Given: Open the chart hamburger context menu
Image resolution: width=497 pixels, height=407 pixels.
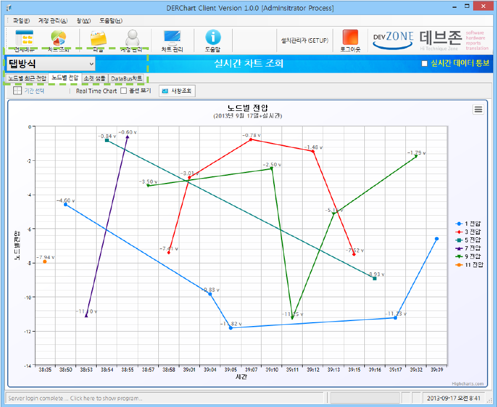Looking at the screenshot, I should [x=478, y=110].
